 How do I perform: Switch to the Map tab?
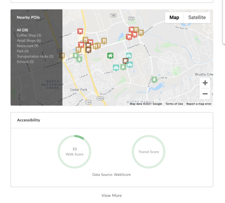coord(174,17)
